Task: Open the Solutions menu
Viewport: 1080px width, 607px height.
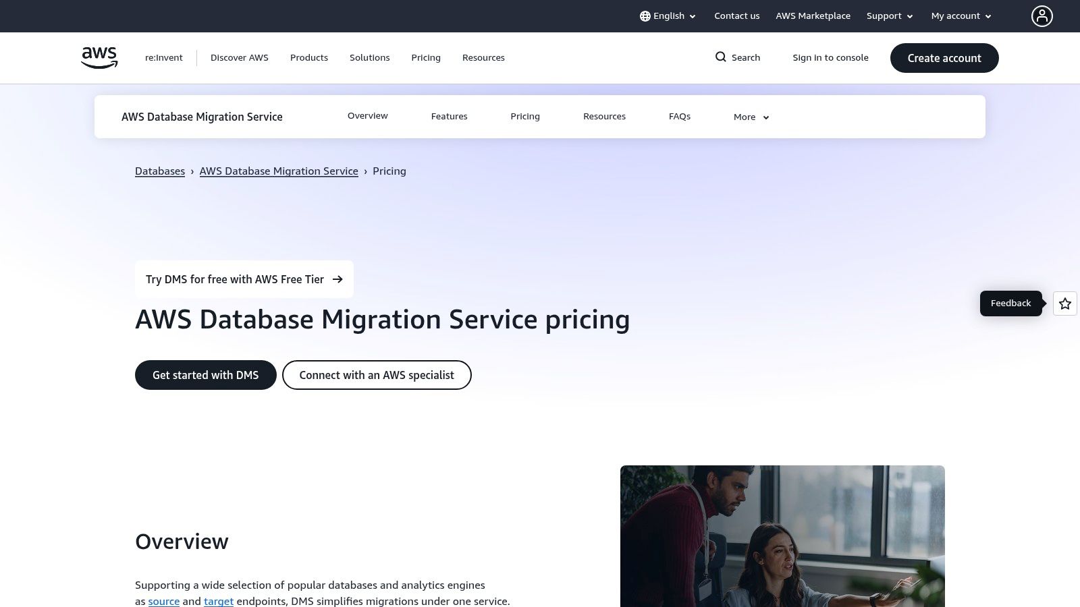Action: point(369,57)
